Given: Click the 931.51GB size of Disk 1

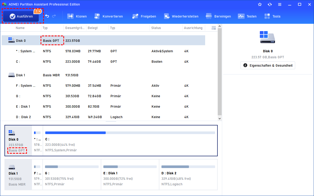Looking at the screenshot, I should (72, 75).
